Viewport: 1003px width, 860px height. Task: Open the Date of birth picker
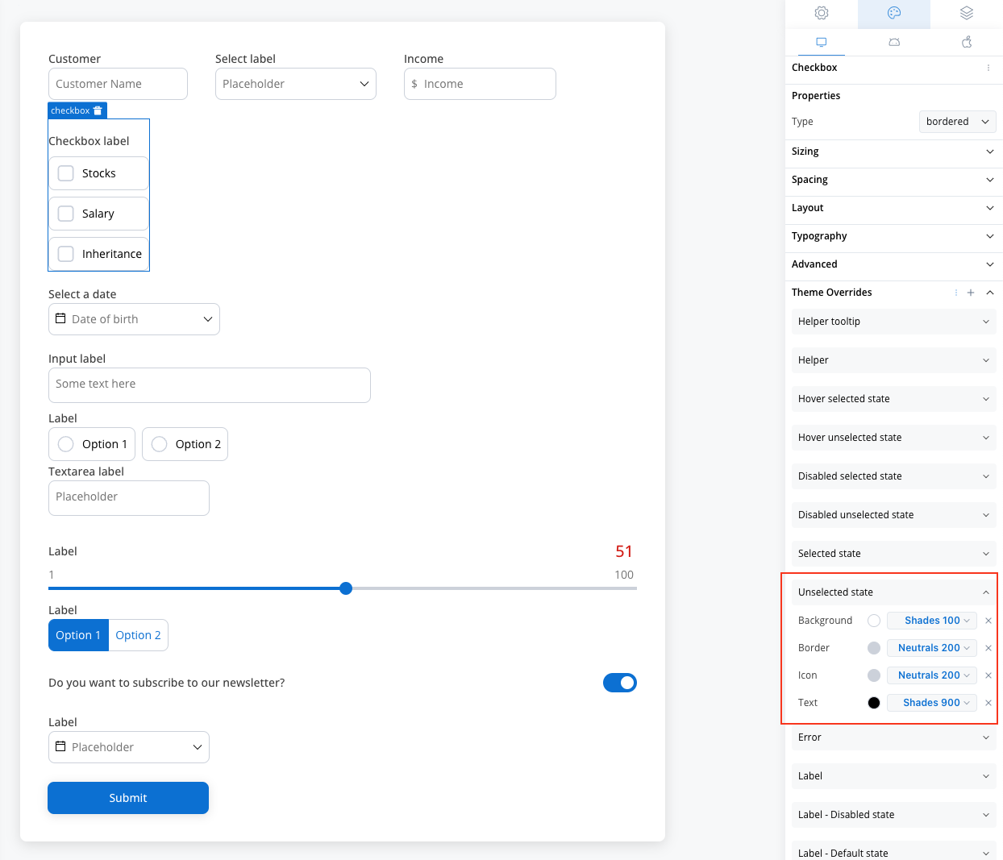134,319
